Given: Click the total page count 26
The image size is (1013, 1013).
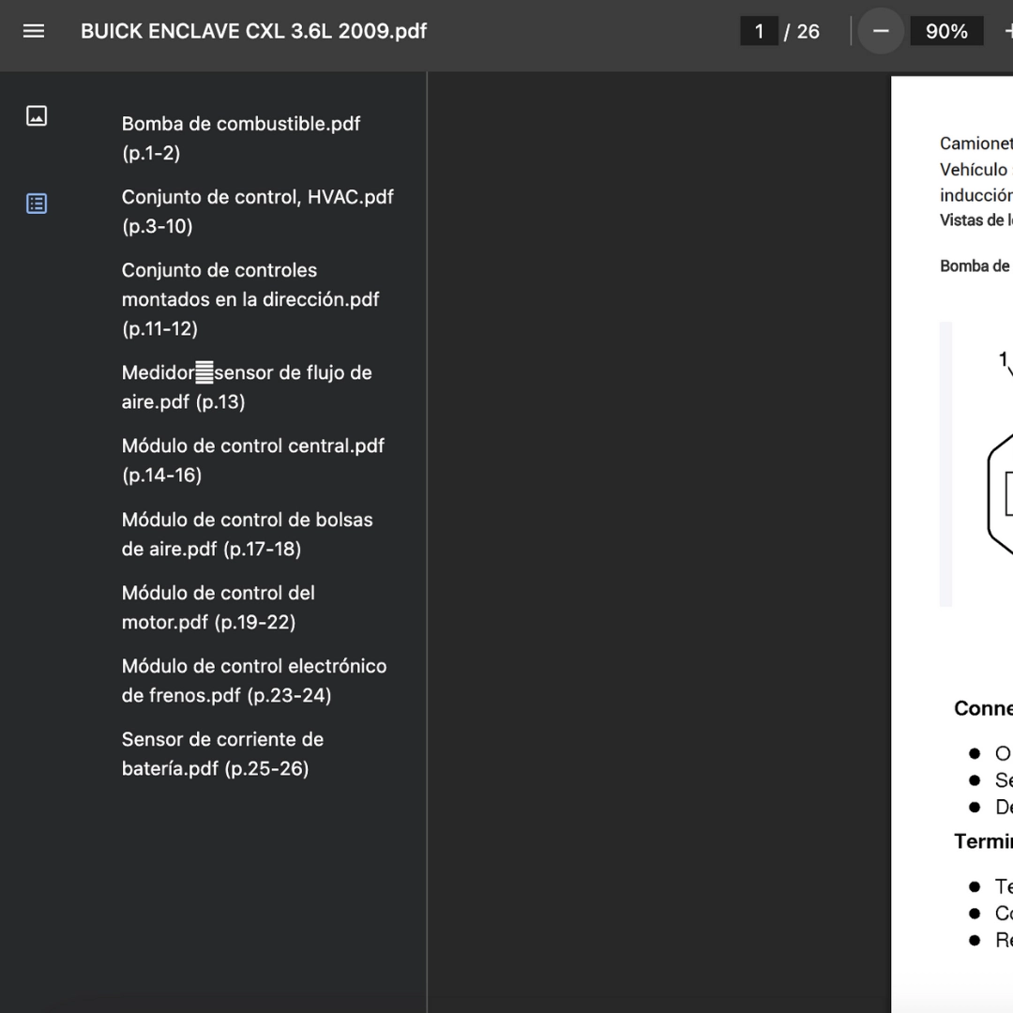Looking at the screenshot, I should [808, 31].
